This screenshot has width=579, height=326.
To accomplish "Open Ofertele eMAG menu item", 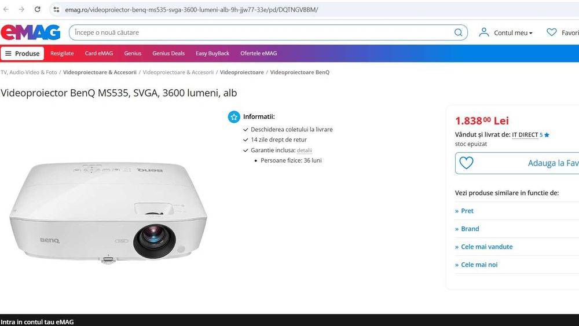I will pyautogui.click(x=258, y=53).
